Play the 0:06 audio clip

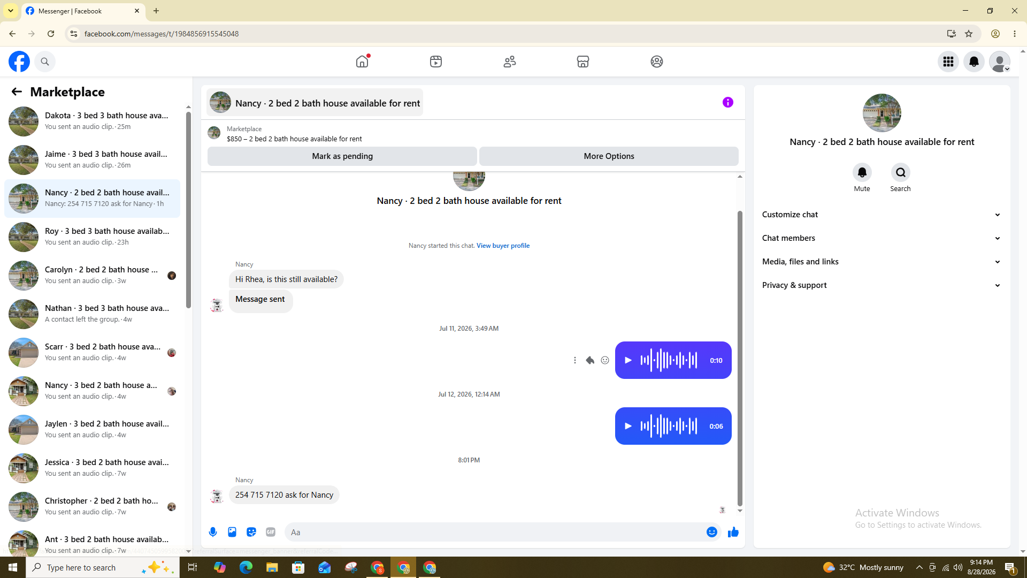pyautogui.click(x=629, y=426)
